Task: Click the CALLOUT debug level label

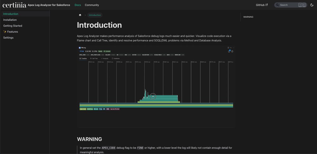Action: (110, 55)
